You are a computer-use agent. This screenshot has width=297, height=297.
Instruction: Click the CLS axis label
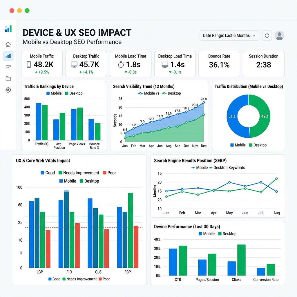click(x=98, y=272)
